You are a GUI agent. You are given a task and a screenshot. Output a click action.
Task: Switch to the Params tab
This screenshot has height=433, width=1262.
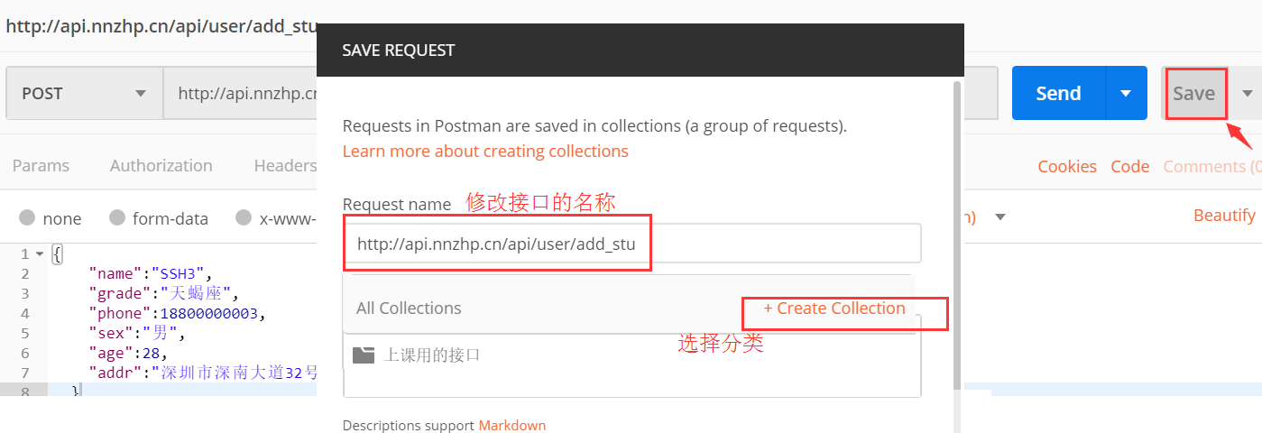(41, 165)
